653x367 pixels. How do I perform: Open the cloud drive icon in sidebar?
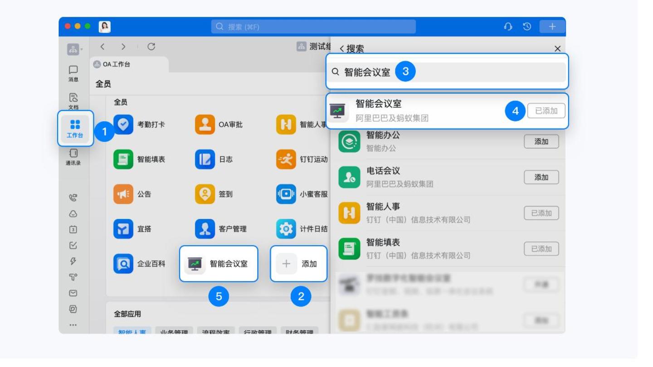tap(73, 214)
